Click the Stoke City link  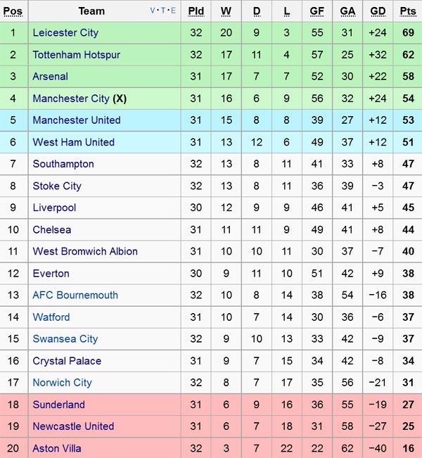(56, 186)
